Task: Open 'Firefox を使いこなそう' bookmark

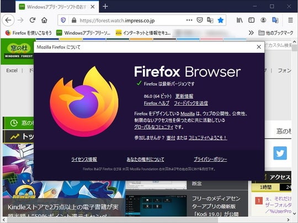Action: tap(29, 33)
